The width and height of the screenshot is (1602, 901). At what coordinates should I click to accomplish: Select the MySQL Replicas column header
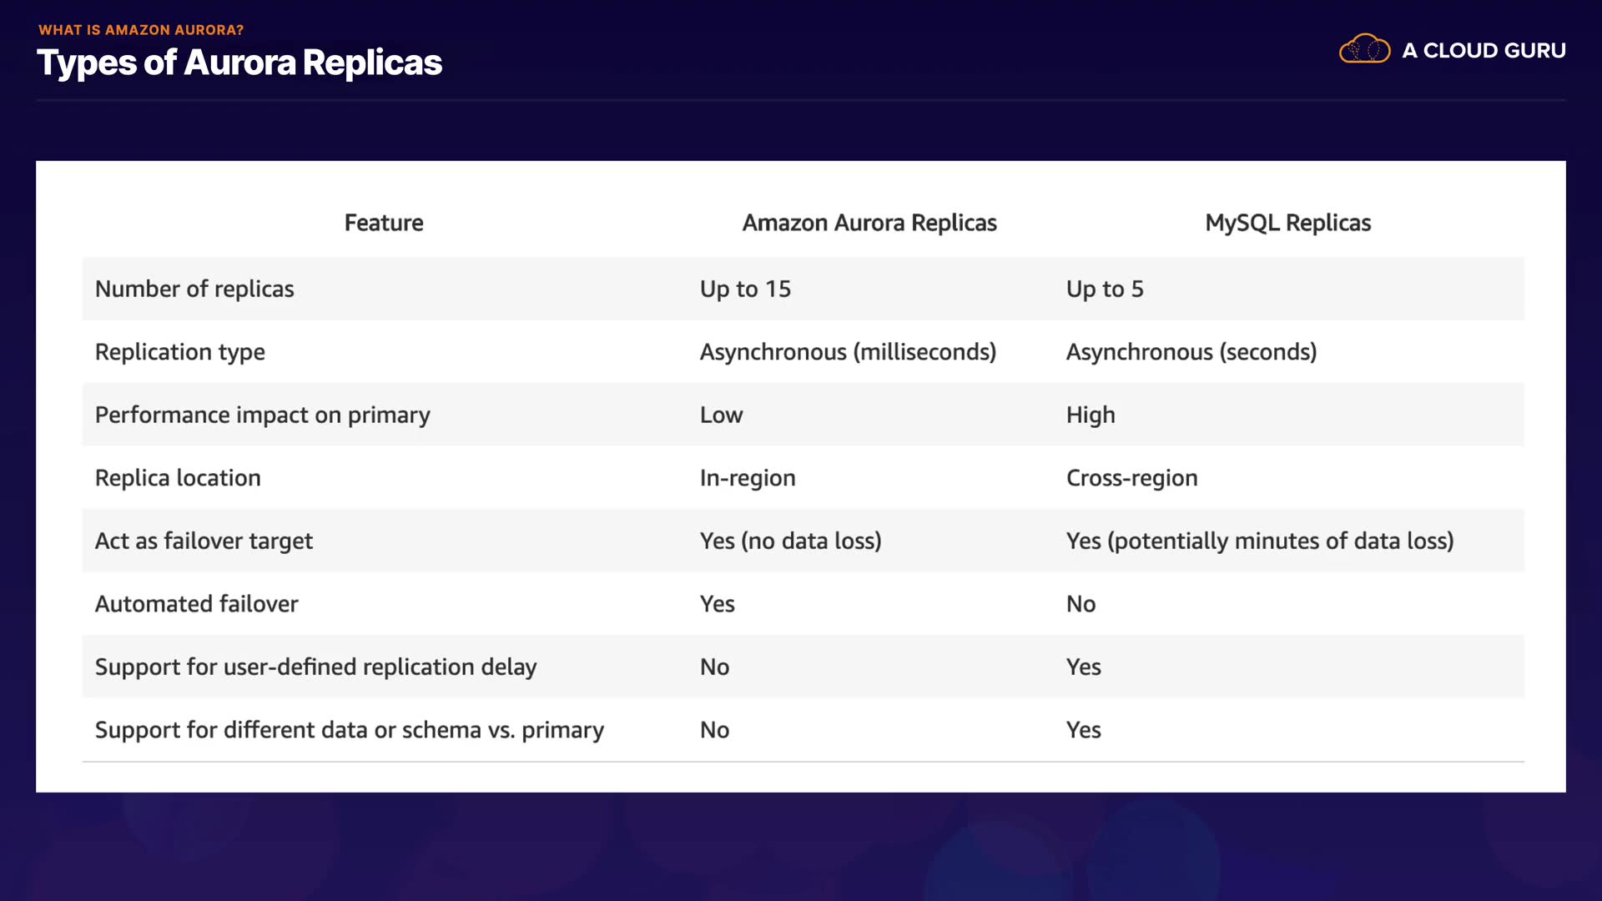(1287, 223)
